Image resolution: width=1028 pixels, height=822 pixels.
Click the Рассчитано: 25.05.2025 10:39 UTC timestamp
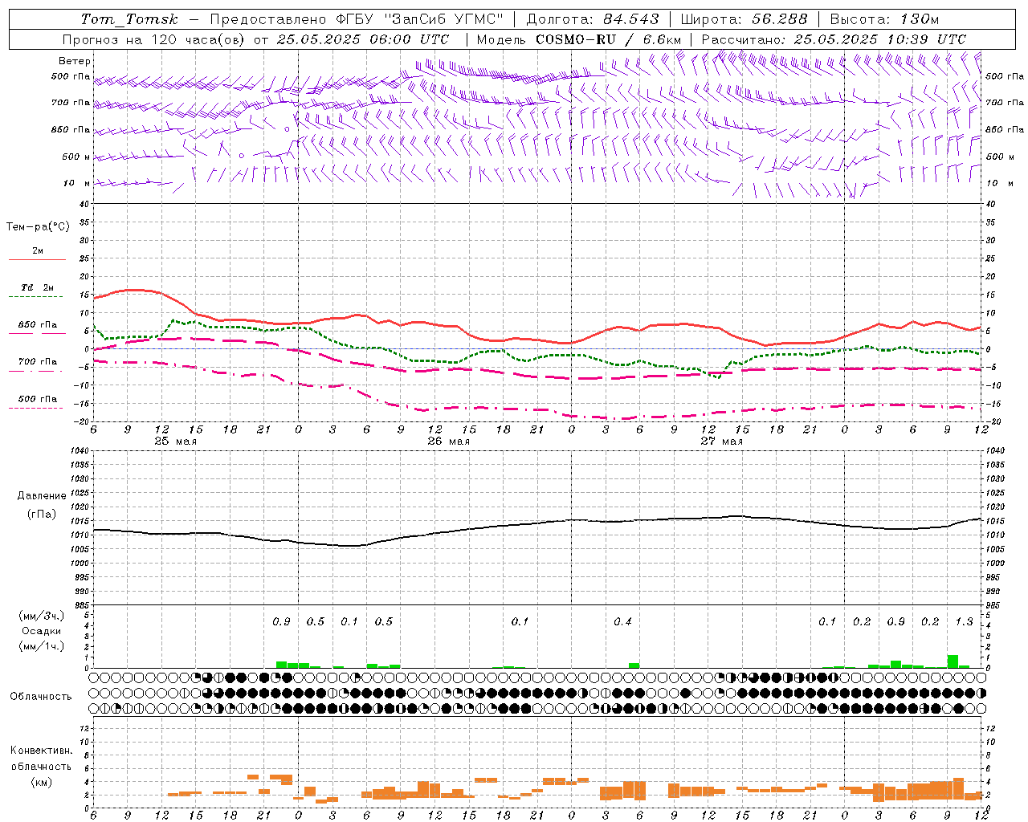click(x=834, y=39)
